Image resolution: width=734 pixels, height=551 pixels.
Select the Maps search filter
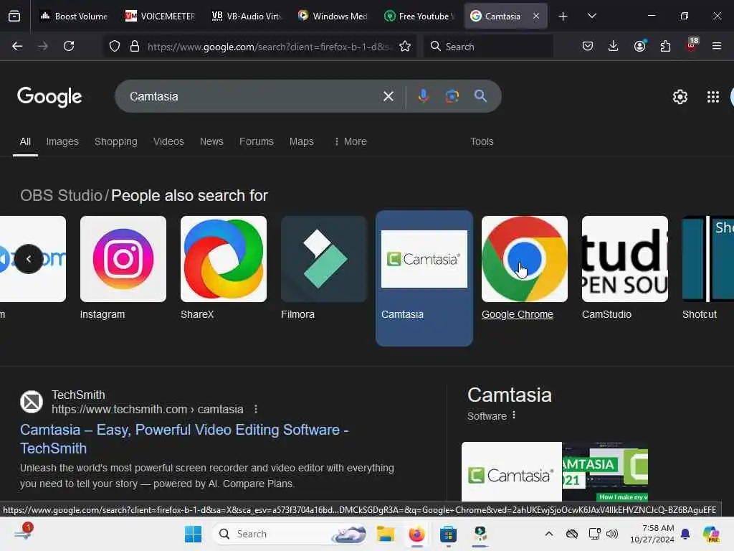point(302,141)
